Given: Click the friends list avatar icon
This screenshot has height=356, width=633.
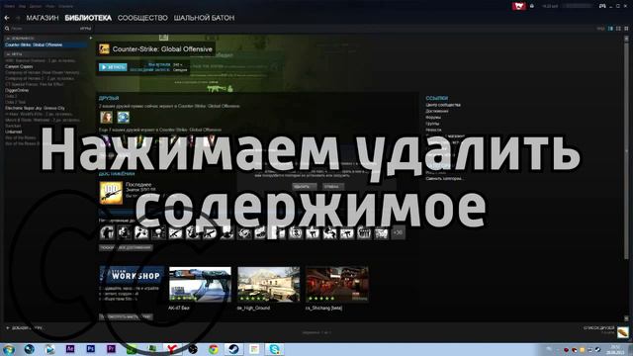Looking at the screenshot, I should (623, 332).
